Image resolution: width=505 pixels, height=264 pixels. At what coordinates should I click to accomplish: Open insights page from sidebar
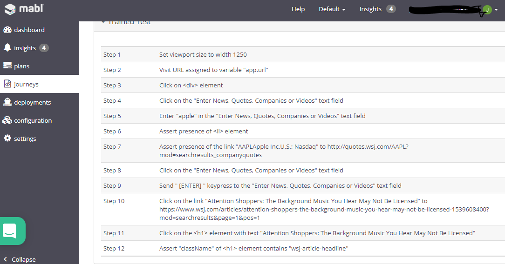[25, 48]
